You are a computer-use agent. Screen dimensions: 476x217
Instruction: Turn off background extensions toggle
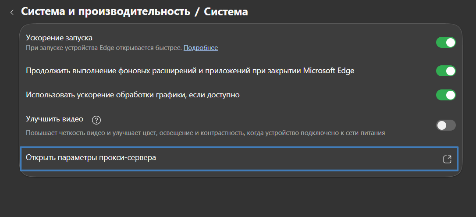coord(446,71)
